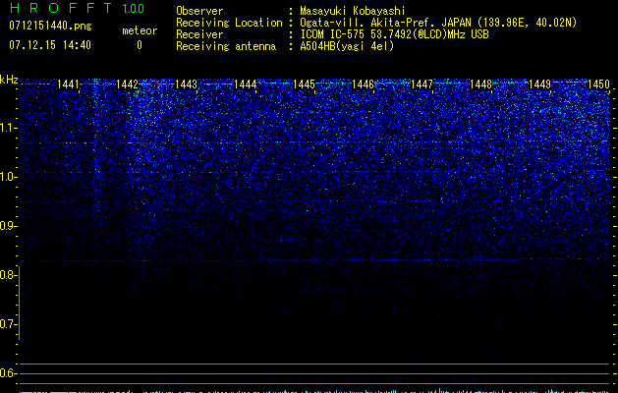This screenshot has height=393, width=618.
Task: Click time marker 1442
Action: [x=128, y=84]
